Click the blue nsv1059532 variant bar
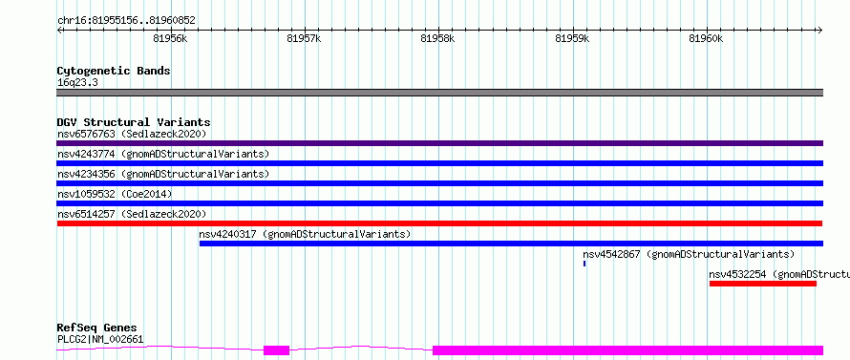Image resolution: width=850 pixels, height=360 pixels. [440, 203]
